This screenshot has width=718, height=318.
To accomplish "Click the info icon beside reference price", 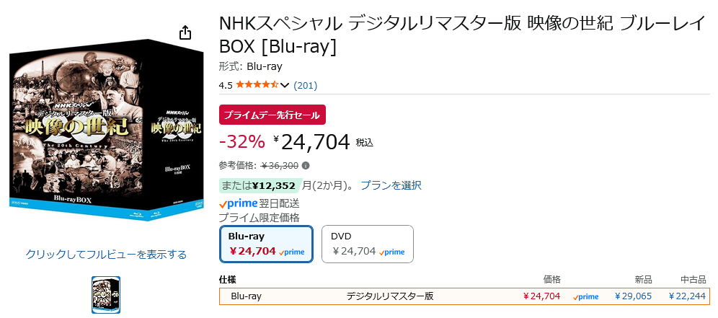I will [x=306, y=165].
